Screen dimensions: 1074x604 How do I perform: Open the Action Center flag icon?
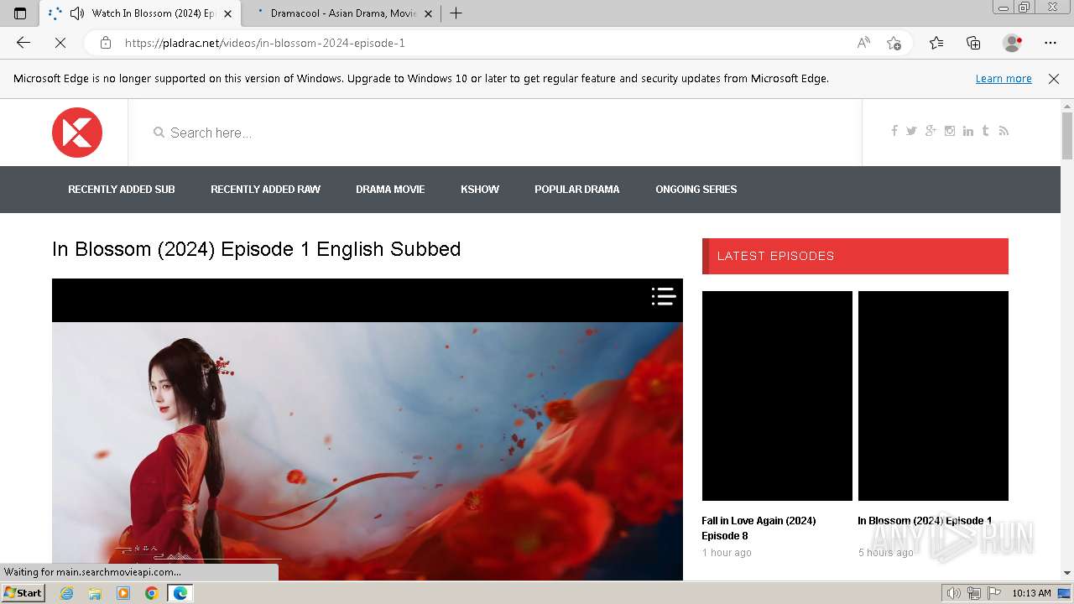994,593
